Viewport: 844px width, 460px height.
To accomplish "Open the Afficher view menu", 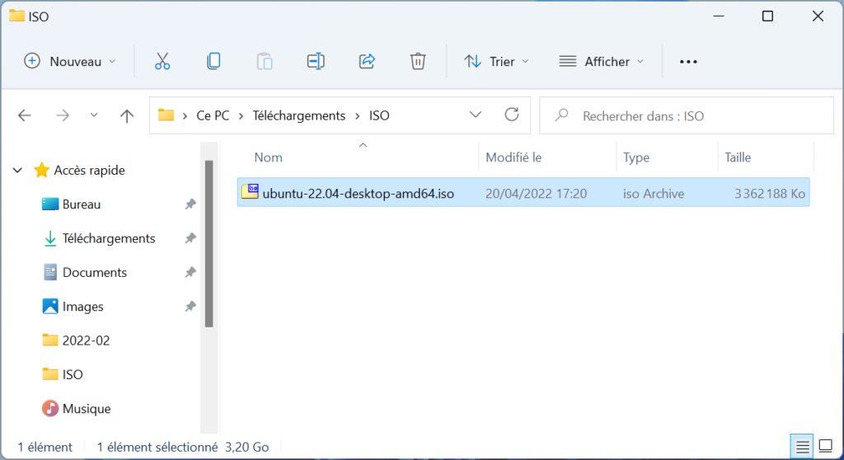I will coord(602,61).
